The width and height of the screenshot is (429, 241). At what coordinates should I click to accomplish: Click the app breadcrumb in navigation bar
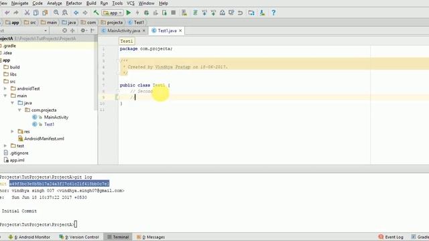click(x=12, y=22)
